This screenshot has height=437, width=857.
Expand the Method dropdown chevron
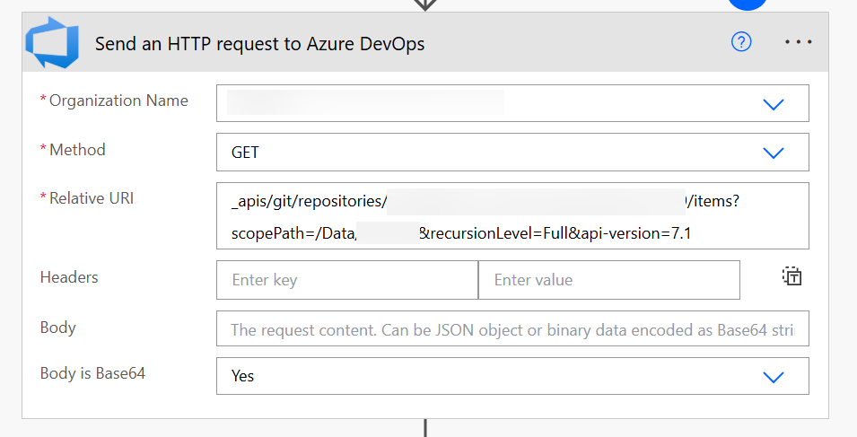(x=774, y=153)
